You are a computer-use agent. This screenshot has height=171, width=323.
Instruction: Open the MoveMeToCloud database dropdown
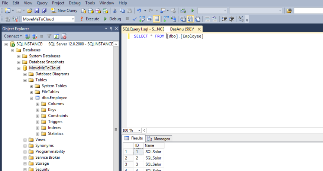72,19
